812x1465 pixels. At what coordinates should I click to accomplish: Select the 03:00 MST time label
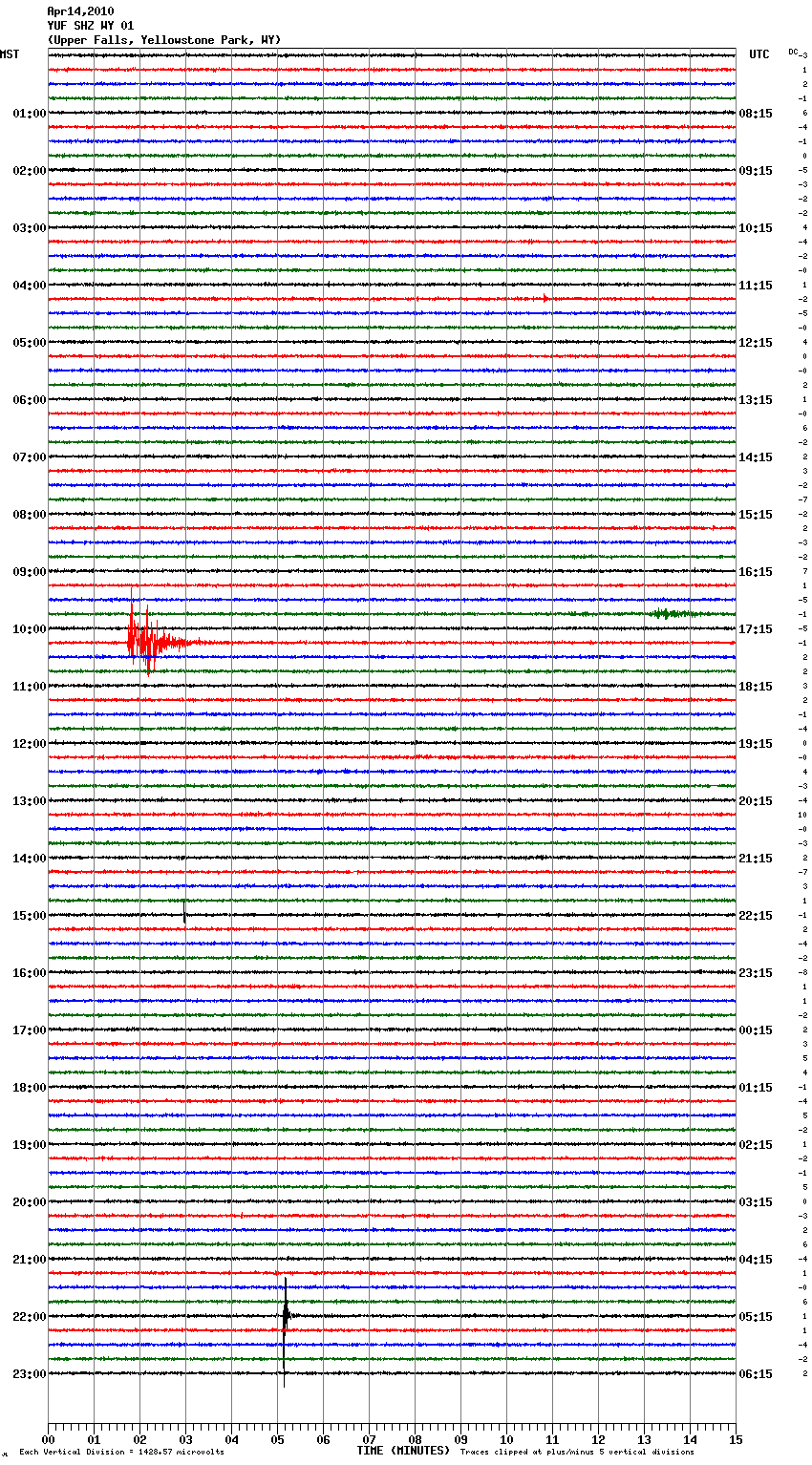pos(30,228)
